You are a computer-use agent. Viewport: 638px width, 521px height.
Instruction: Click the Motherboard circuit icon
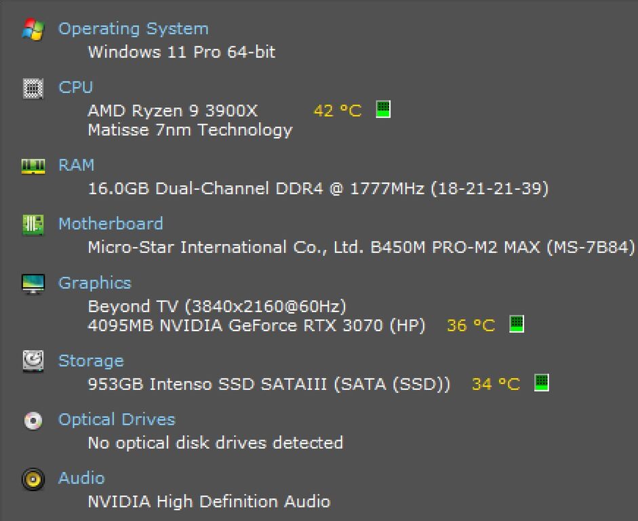33,225
